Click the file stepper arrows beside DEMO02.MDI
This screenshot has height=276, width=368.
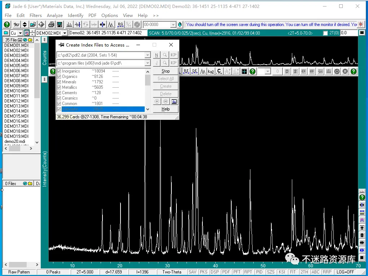coord(32,33)
